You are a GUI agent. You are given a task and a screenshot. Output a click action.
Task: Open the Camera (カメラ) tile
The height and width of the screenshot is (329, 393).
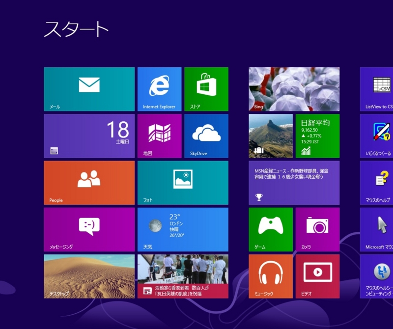pyautogui.click(x=317, y=229)
